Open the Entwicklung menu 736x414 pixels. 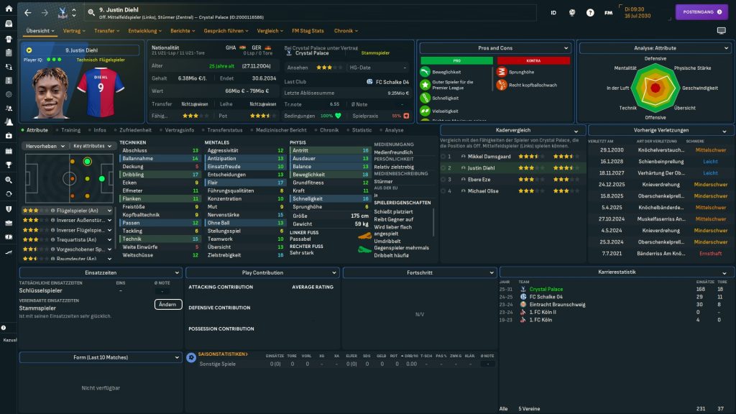(x=146, y=31)
